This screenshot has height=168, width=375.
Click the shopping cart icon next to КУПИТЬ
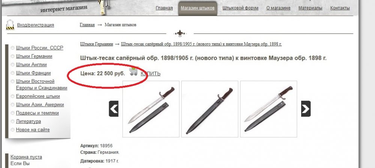(133, 72)
